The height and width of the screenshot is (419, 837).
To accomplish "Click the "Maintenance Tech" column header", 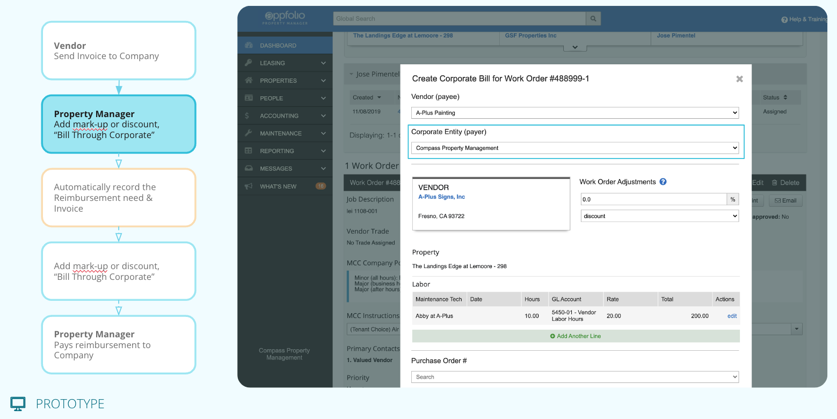I will (439, 299).
